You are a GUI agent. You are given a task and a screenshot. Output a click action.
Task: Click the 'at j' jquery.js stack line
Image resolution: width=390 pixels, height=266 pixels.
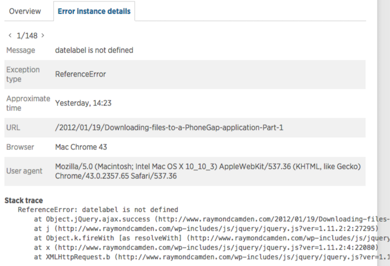tap(206, 228)
